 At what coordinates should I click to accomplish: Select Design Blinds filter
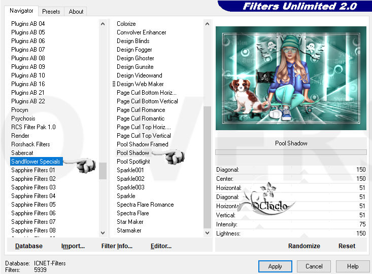coord(133,41)
